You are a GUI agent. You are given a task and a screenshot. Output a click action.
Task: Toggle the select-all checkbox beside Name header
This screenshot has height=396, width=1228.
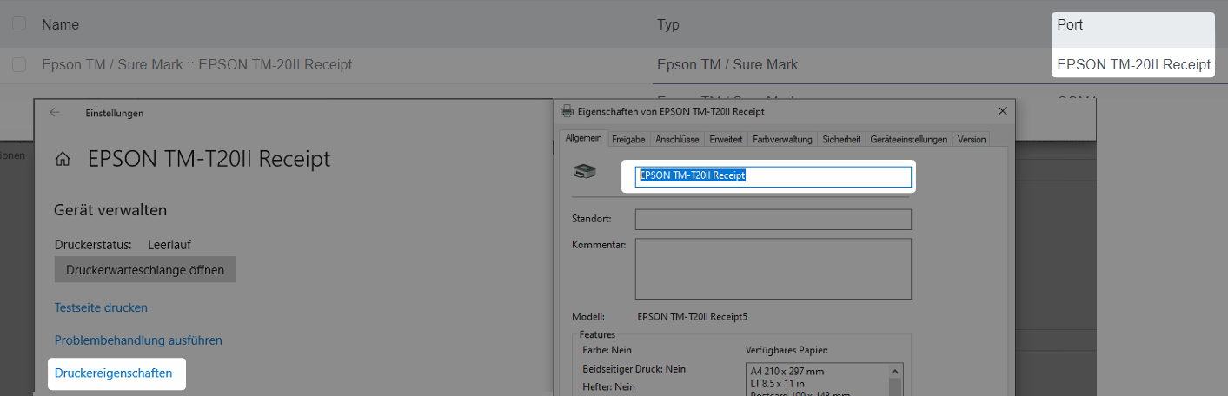(x=19, y=24)
